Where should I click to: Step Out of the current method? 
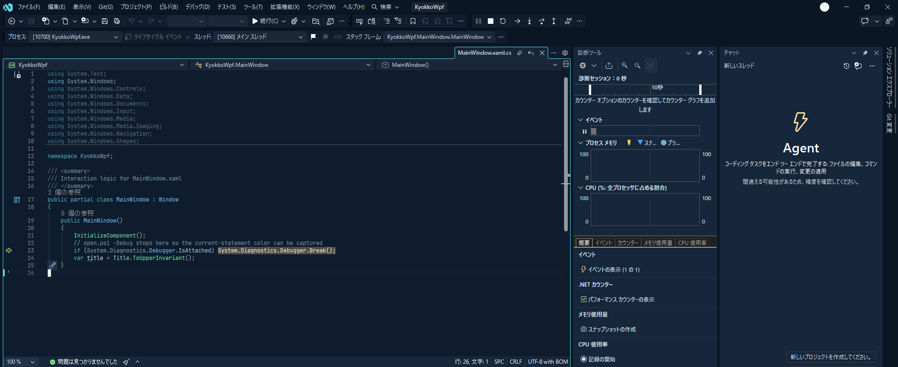[x=554, y=21]
